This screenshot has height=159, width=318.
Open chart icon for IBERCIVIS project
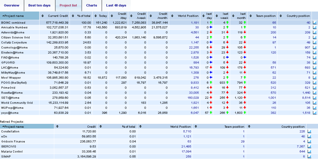(309, 146)
